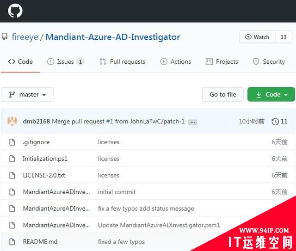The height and width of the screenshot is (251, 296).
Task: Open 'licenses' commit message in Initialization.ps1 row
Action: point(109,159)
